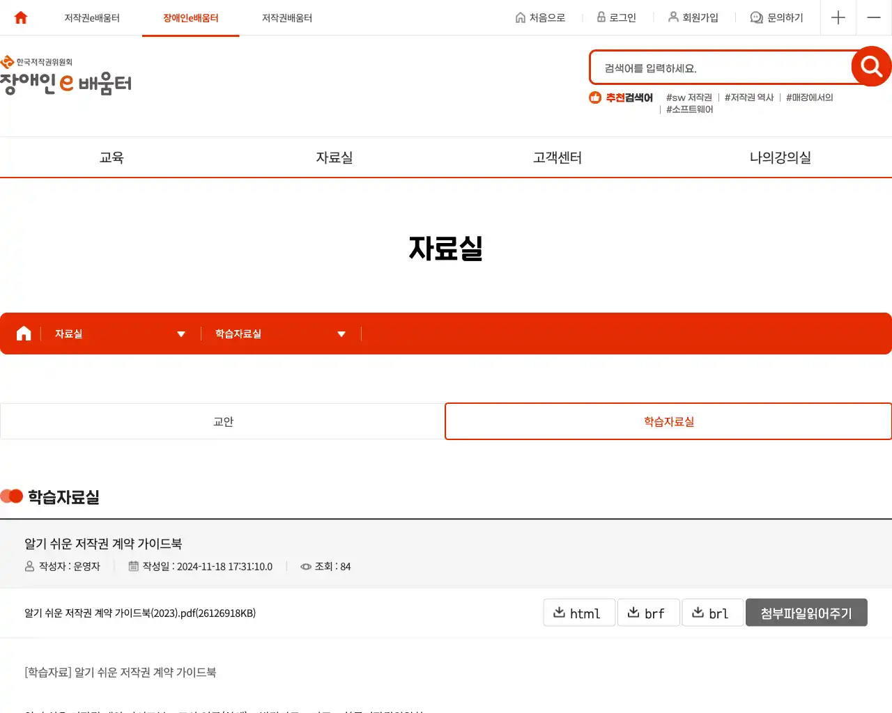Click the 추천검색어 badge icon
892x713 pixels.
coord(594,97)
